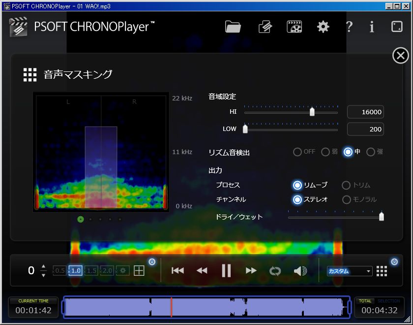This screenshot has height=325, width=413.
Task: Toggle the speed section power button
Action: pyautogui.click(x=152, y=261)
